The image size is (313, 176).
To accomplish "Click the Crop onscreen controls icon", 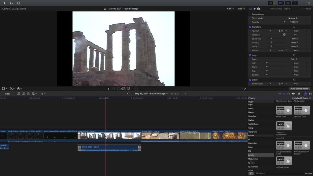I will pos(294,55).
